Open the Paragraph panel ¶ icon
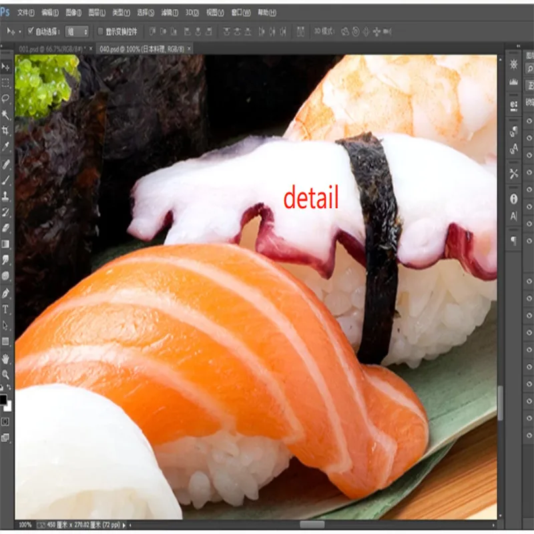Image resolution: width=534 pixels, height=534 pixels. pyautogui.click(x=513, y=241)
